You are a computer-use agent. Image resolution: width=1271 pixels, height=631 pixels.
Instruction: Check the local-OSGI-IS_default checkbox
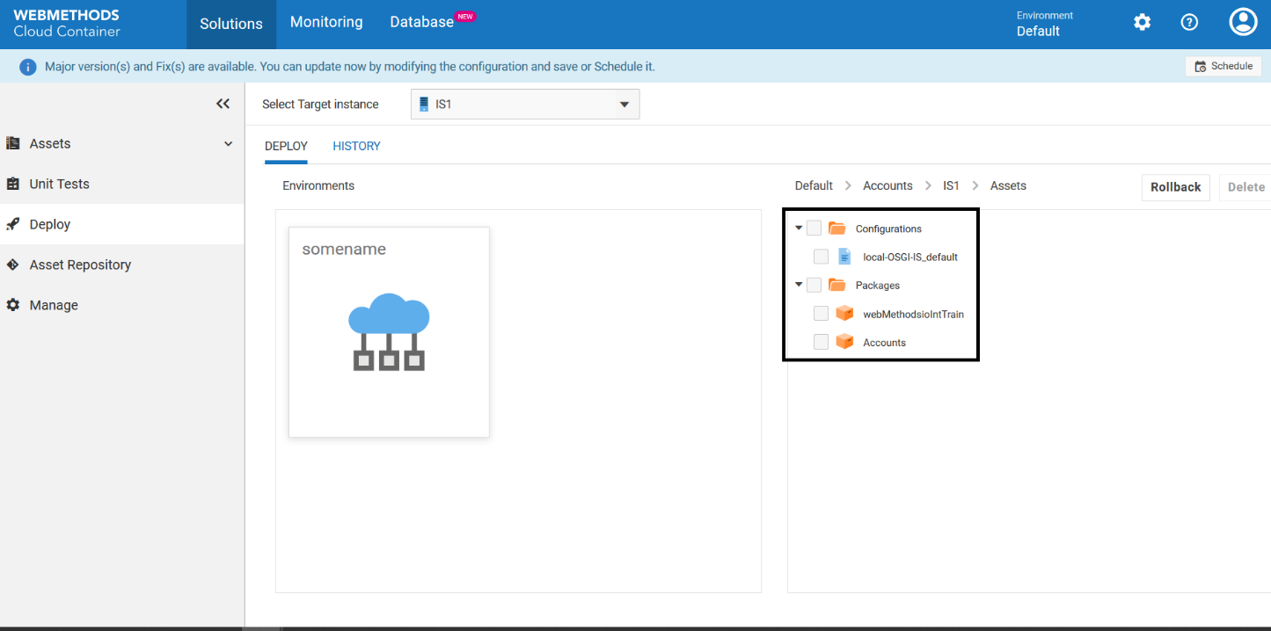tap(821, 257)
